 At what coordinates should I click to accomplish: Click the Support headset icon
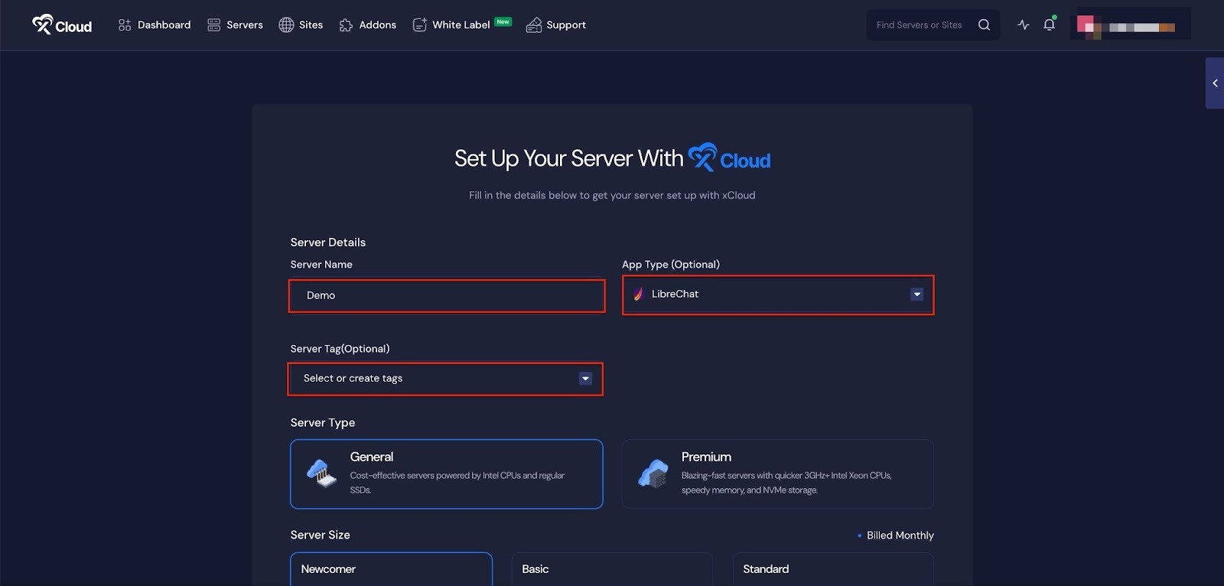tap(533, 25)
